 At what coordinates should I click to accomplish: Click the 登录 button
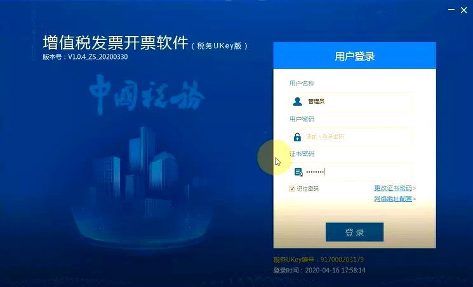pos(354,232)
